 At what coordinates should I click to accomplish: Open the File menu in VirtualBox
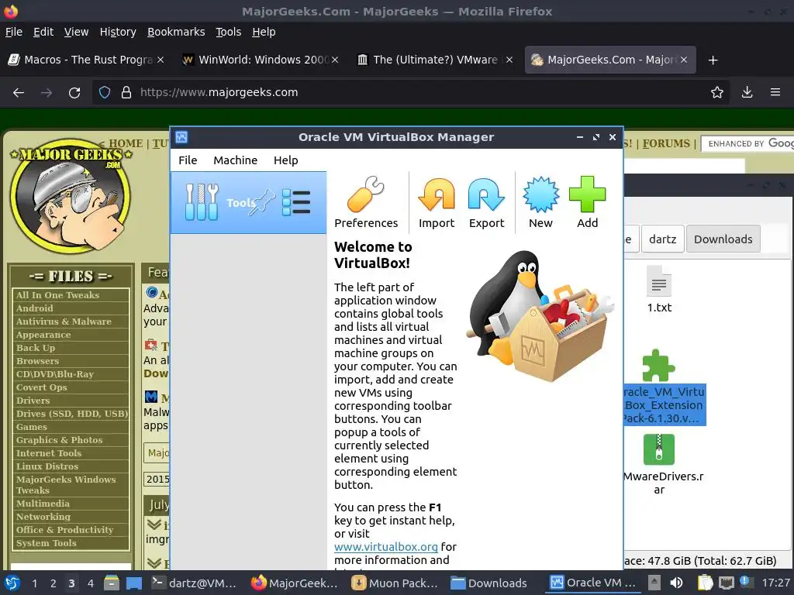188,160
